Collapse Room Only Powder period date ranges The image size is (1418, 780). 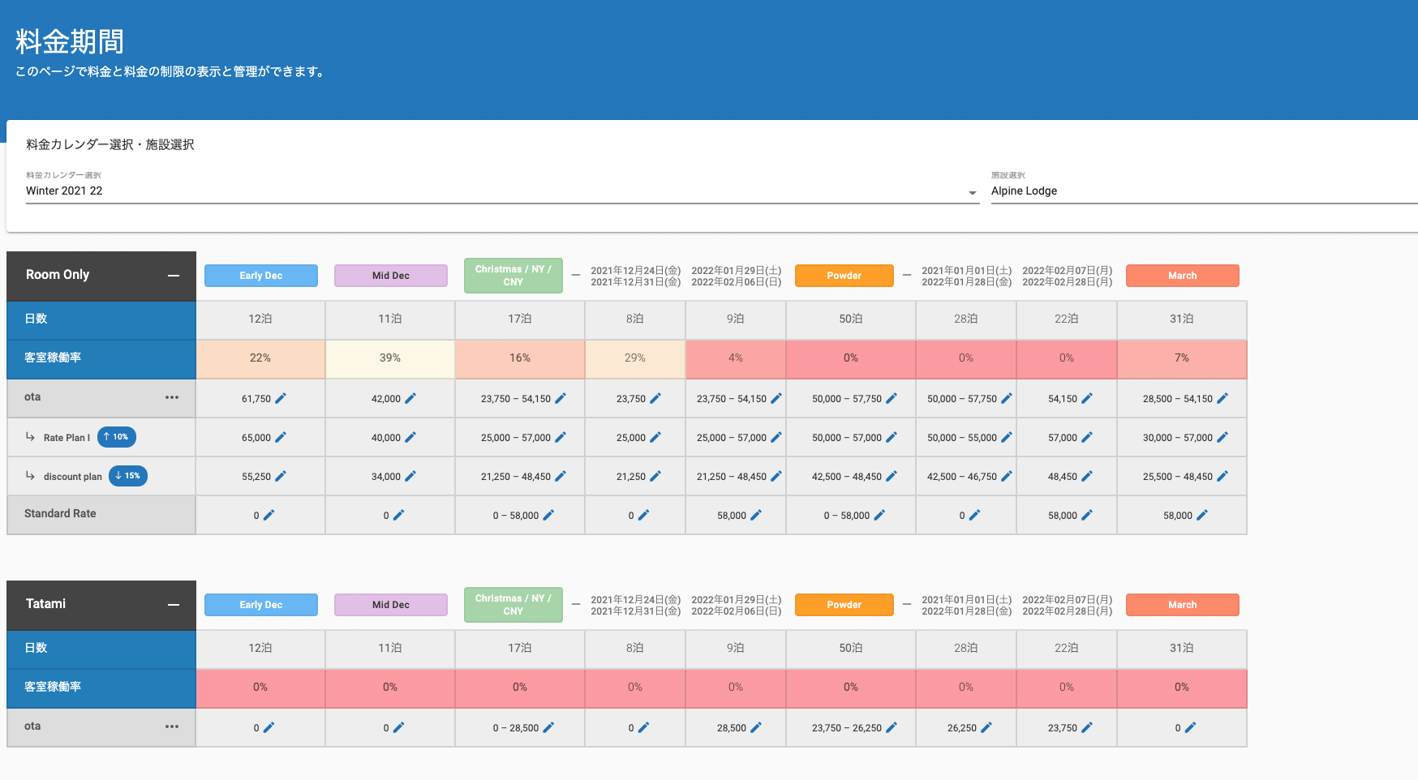pos(907,276)
